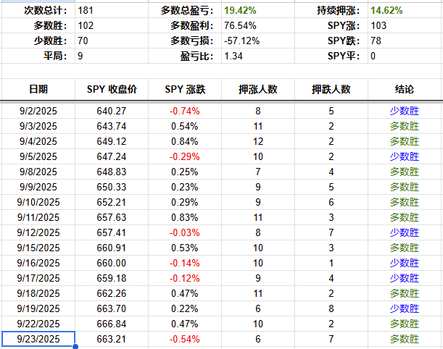Click the 押涨人数 column header
The image size is (443, 349).
[258, 89]
